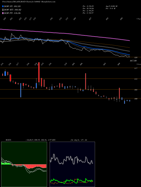Click the chart title mentioning MunafaSutra.com
The image size is (141, 187).
click(x=29, y=2)
